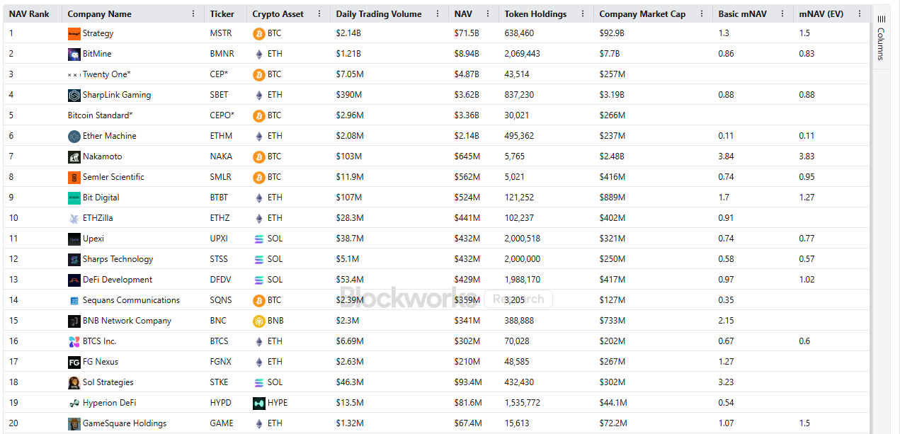Open the Daily Trading Volume column menu

438,13
